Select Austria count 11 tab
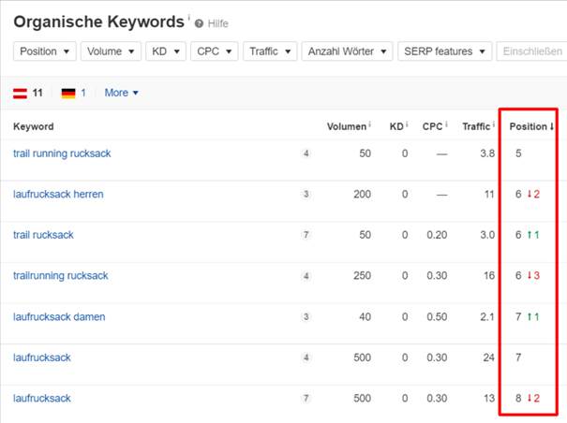567x423 pixels. [37, 93]
